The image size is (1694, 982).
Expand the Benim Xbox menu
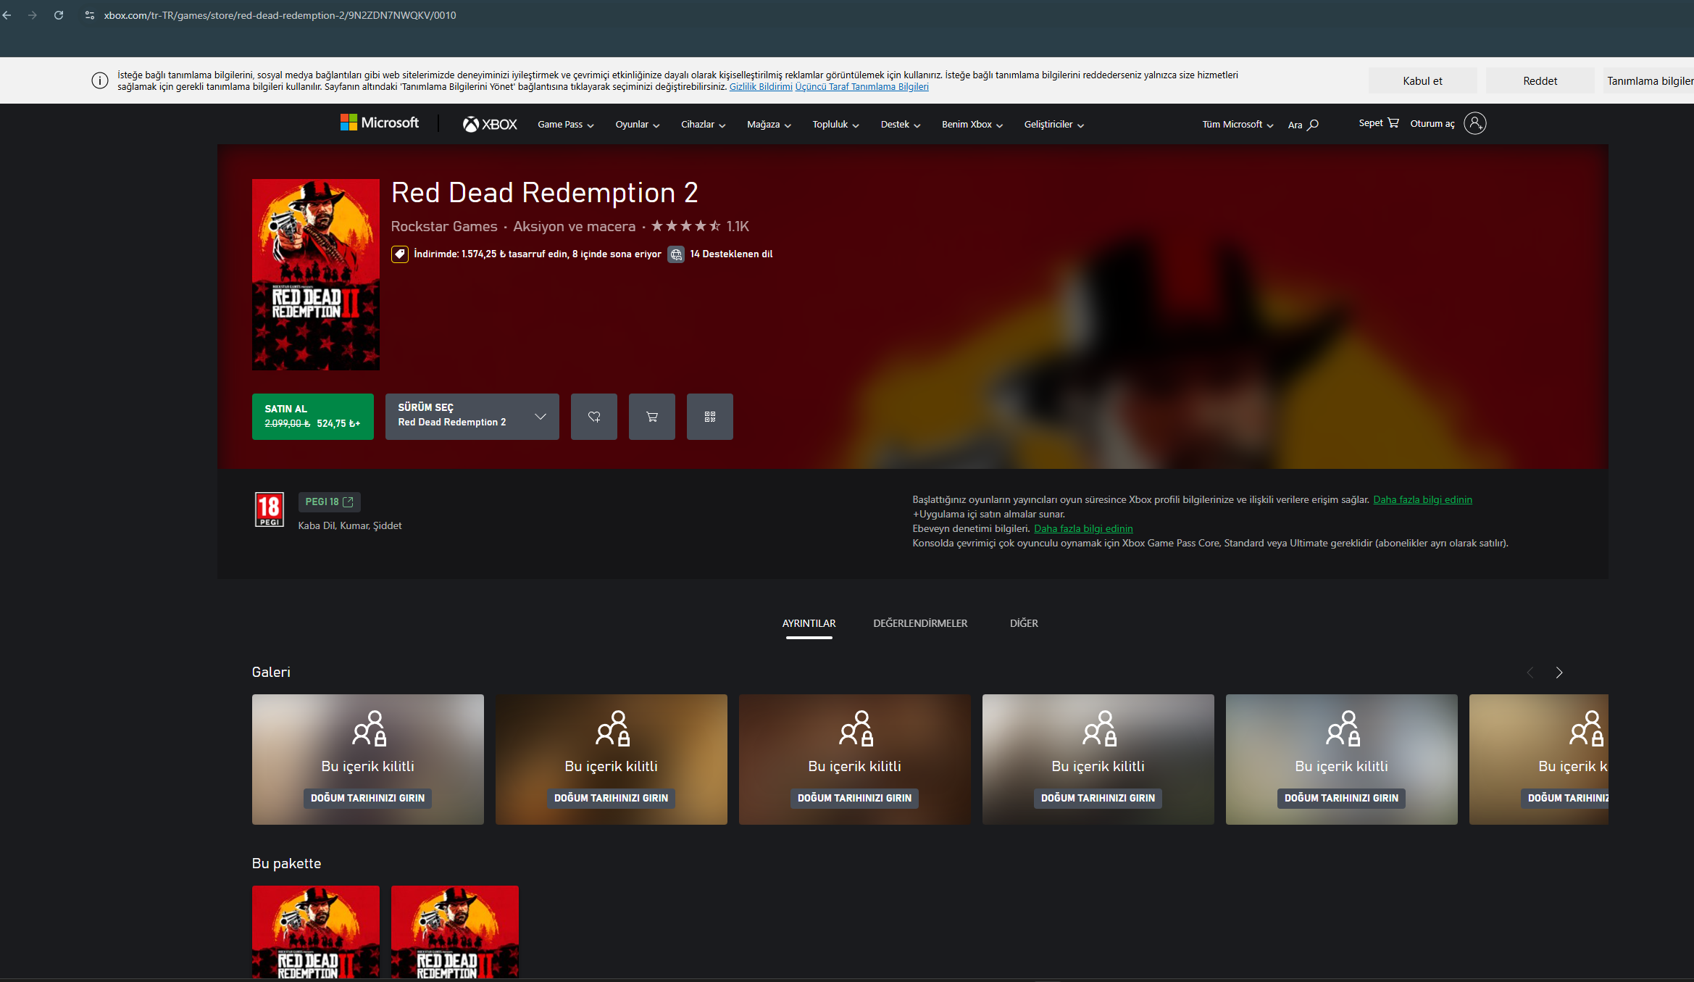click(x=972, y=125)
